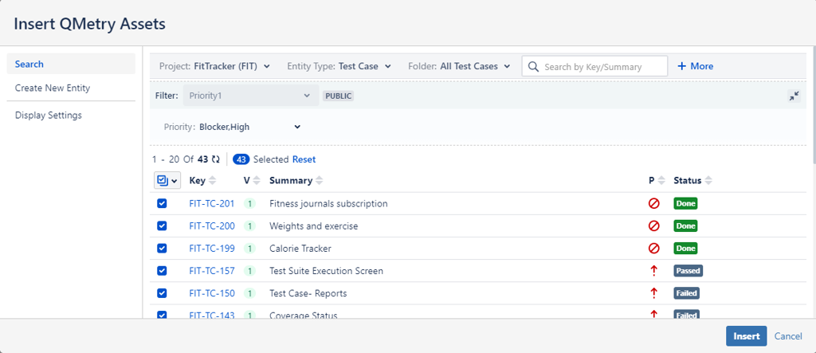
Task: Uncheck the FIT-TC-201 row checkbox
Action: click(x=162, y=203)
